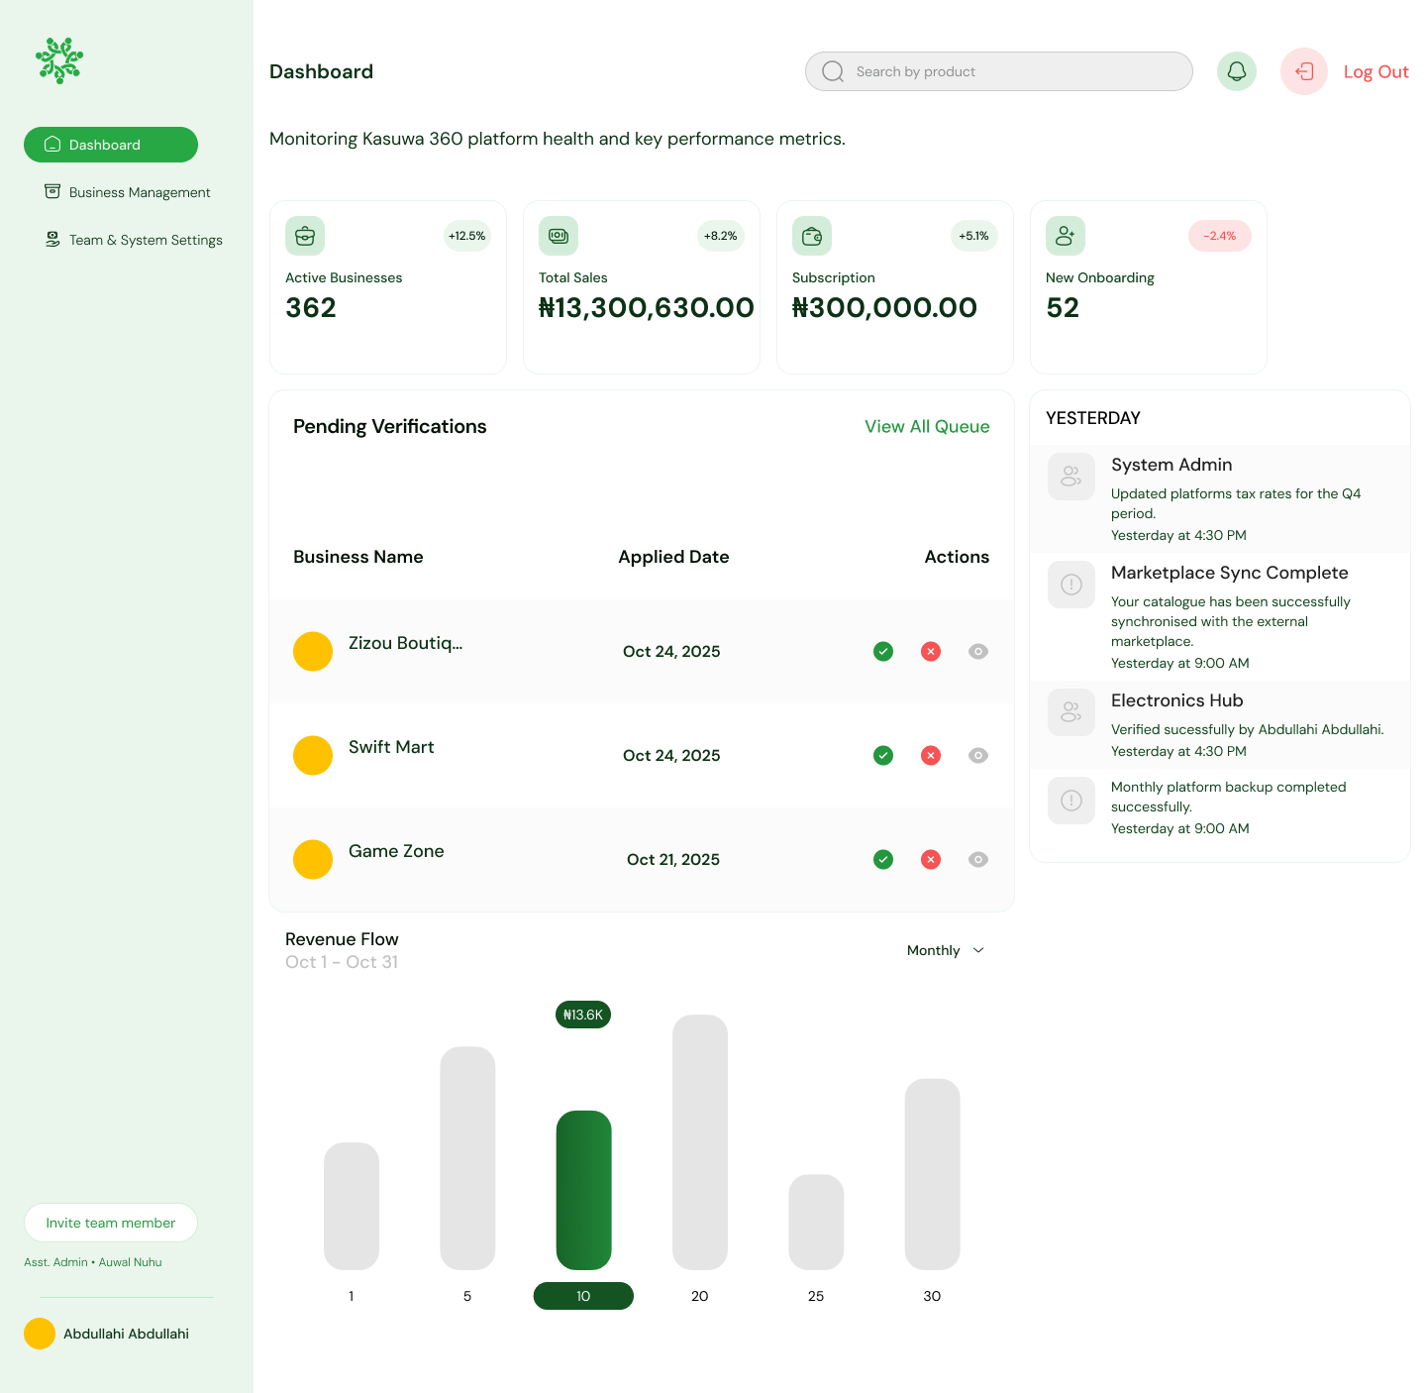Image resolution: width=1426 pixels, height=1393 pixels.
Task: Click the -2.4% onboarding badge
Action: [1220, 236]
